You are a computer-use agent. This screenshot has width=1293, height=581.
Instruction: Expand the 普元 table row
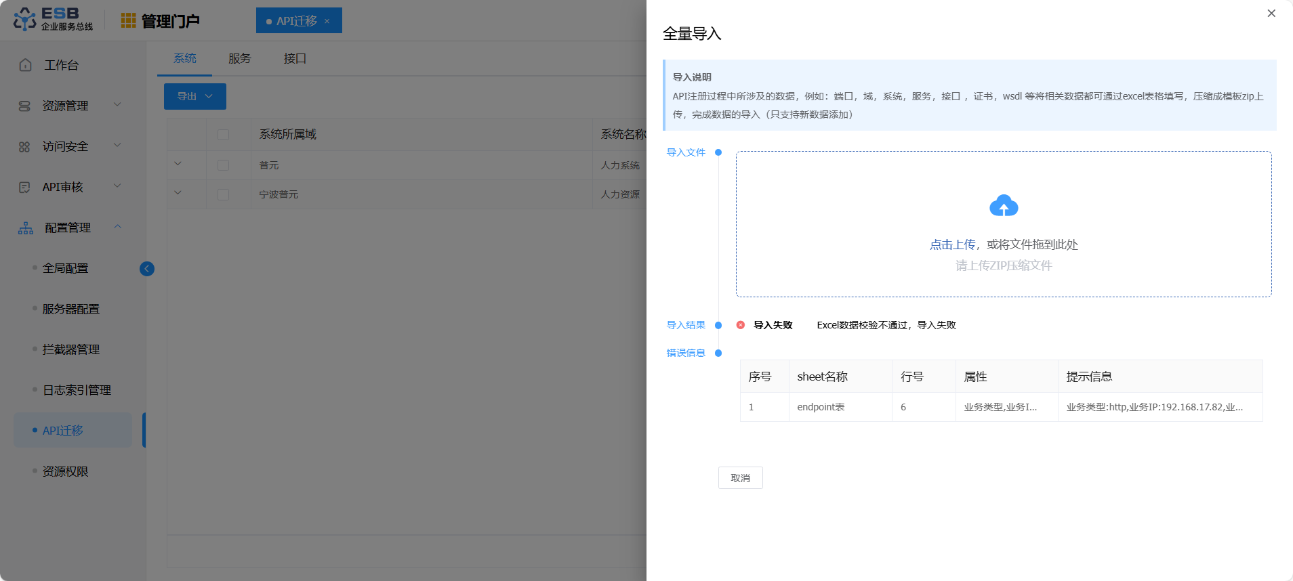(178, 164)
